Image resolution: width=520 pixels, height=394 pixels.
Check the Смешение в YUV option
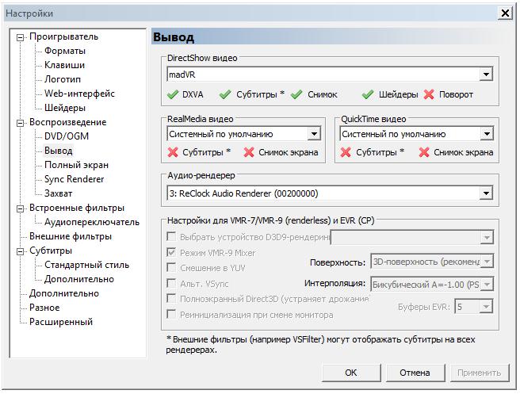[x=171, y=268]
